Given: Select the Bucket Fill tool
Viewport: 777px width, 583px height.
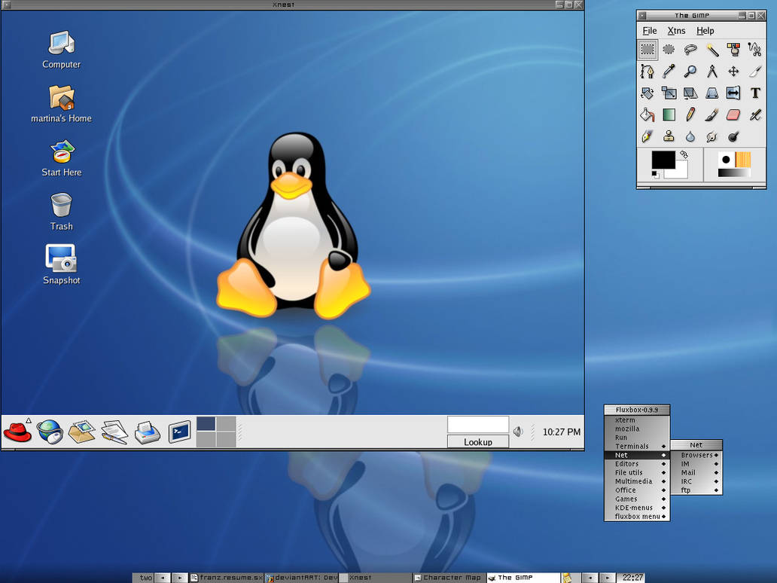Looking at the screenshot, I should (x=647, y=115).
